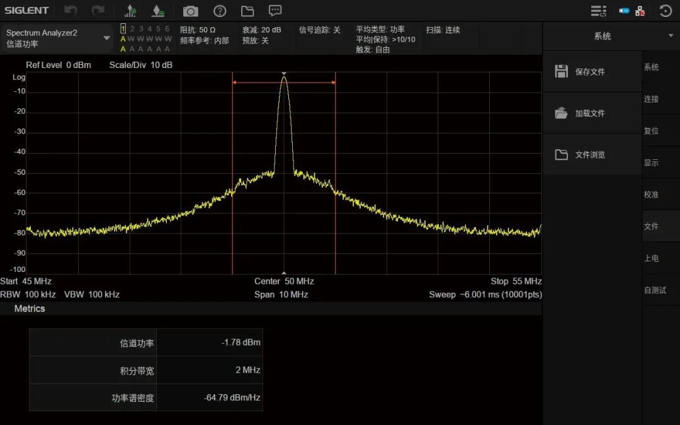Open the 自测试 side tab
Screen dimensions: 680x425
pyautogui.click(x=661, y=290)
